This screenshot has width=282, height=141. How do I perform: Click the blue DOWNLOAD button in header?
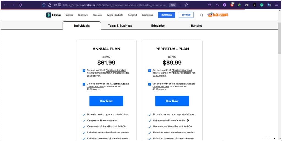tap(167, 15)
